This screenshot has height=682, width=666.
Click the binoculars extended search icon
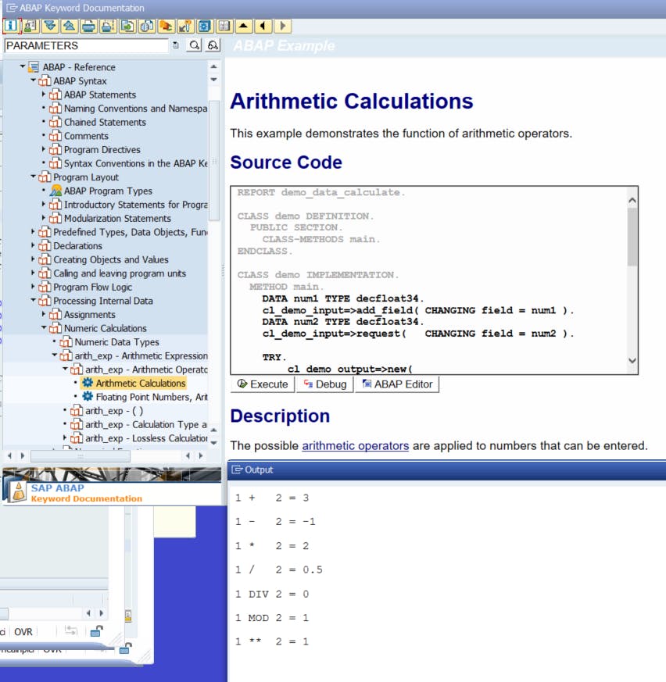point(213,46)
